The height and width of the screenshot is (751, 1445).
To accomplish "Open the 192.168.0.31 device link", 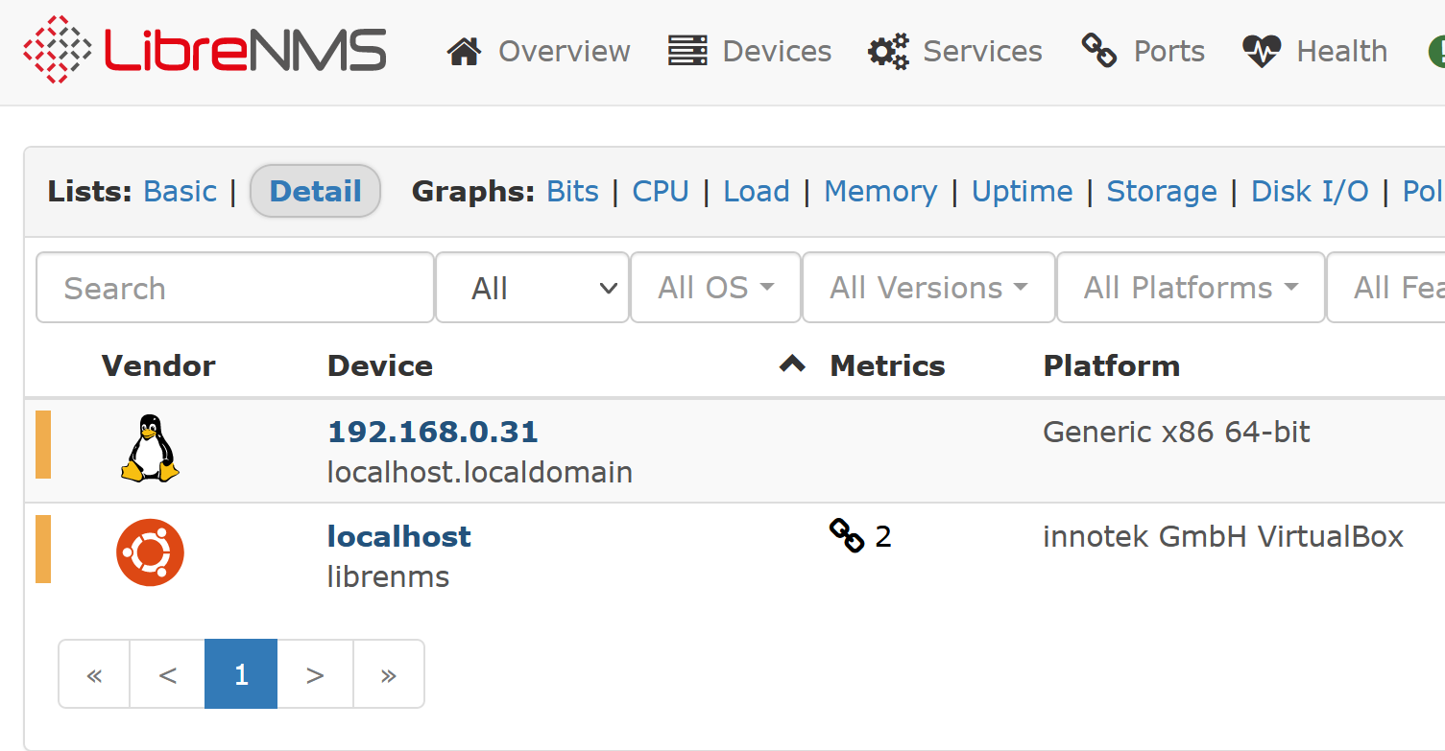I will tap(433, 432).
